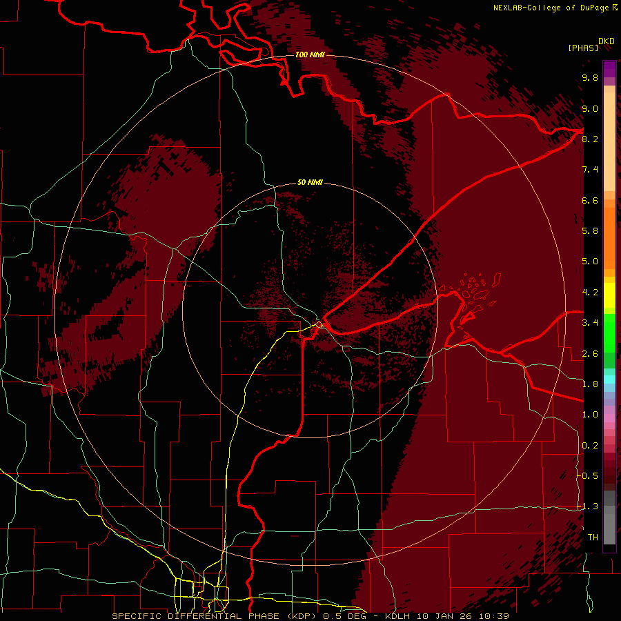The image size is (621, 621).
Task: Click the 7.4 legend value
Action: coord(590,170)
